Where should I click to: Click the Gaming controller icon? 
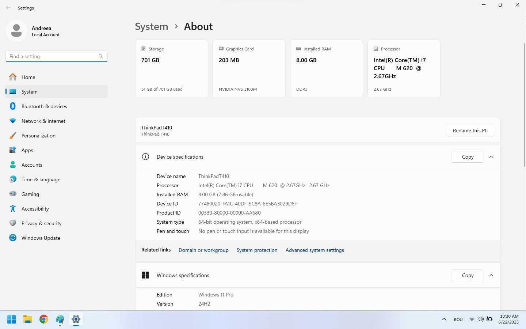coord(13,194)
